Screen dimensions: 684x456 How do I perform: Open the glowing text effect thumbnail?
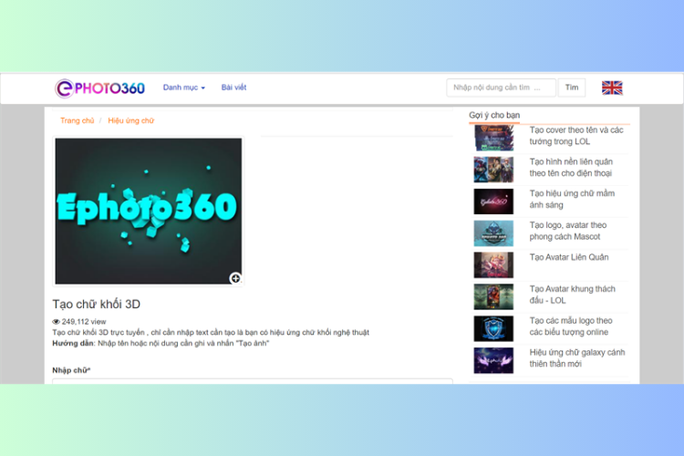click(x=493, y=202)
